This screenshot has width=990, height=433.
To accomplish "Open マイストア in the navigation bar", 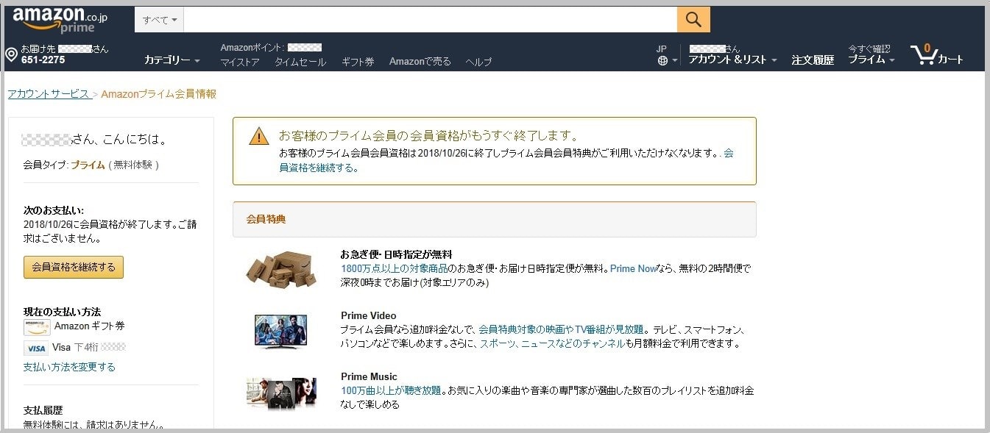I will 240,62.
